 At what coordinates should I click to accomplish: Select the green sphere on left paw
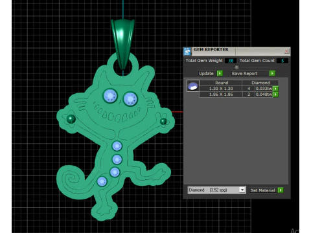coord(71,119)
